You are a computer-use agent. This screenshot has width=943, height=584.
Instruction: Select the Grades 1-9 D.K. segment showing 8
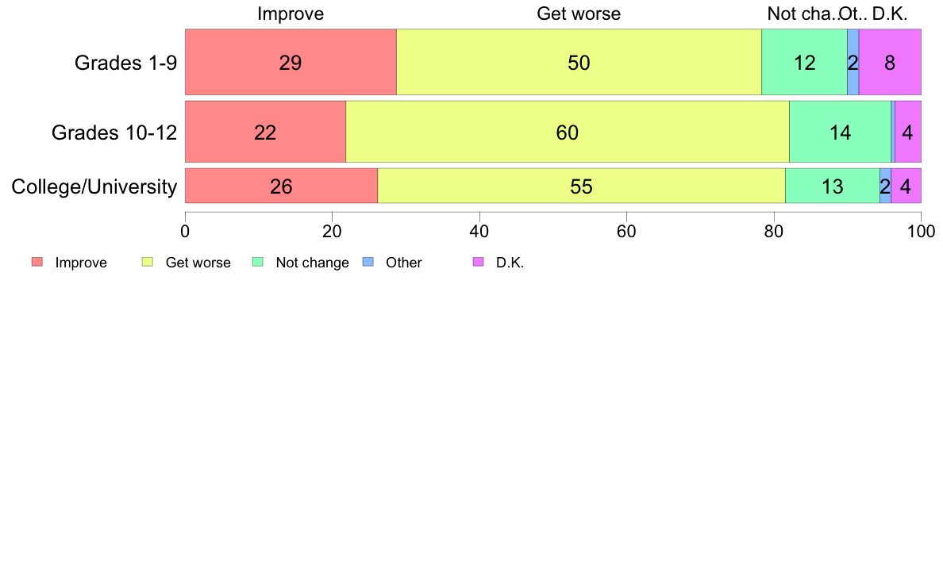[890, 62]
